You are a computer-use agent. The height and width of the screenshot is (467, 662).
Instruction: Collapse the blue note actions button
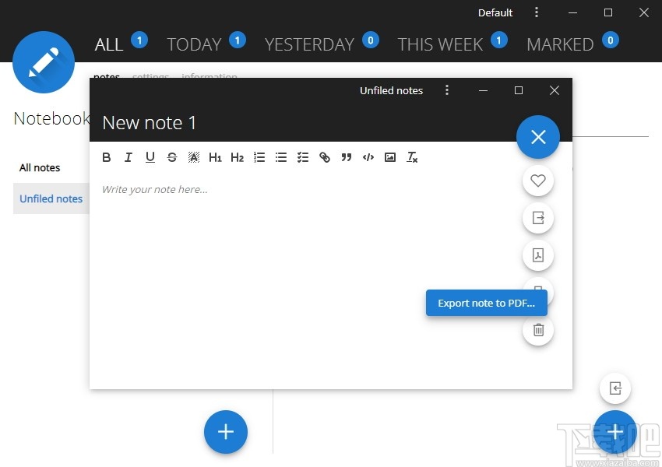coord(538,137)
